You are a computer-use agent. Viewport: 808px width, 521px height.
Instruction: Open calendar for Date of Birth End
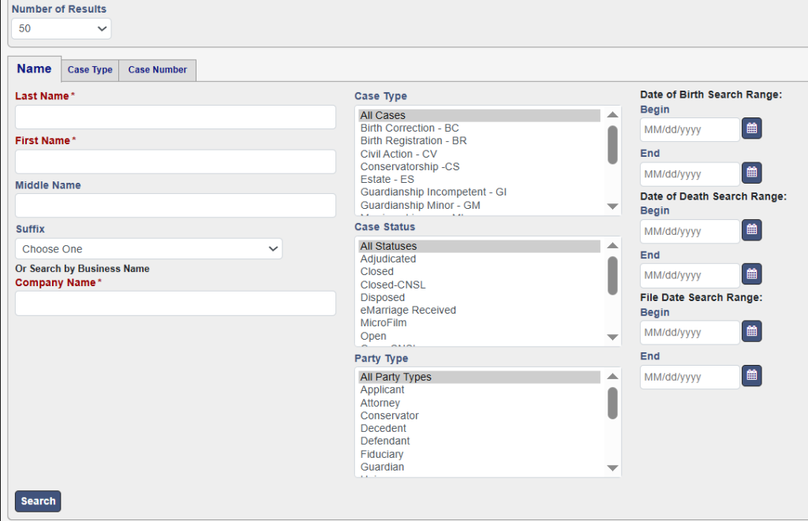coord(752,173)
